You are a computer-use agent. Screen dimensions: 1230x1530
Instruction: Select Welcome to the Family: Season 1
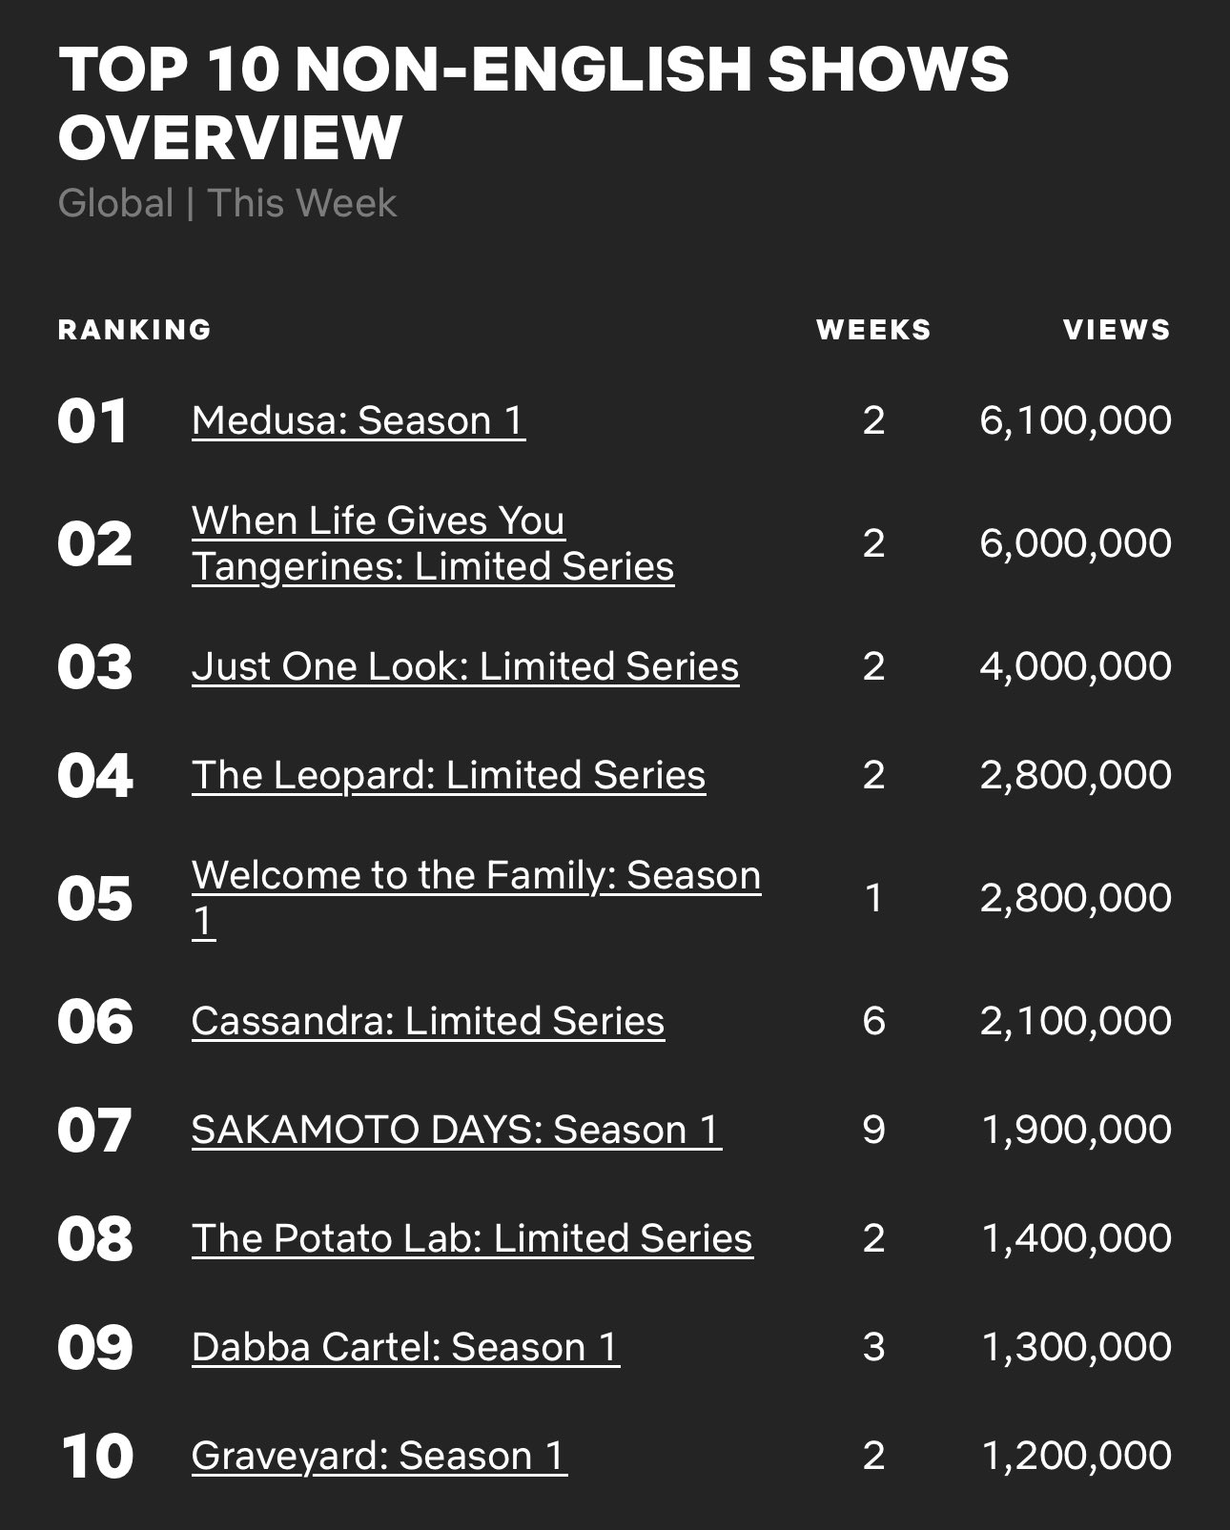[x=476, y=876]
